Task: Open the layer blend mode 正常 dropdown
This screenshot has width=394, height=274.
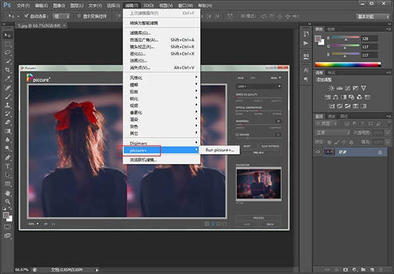Action: [x=332, y=132]
